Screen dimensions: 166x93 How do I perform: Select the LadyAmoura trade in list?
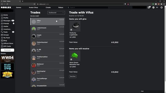pyautogui.click(x=47, y=29)
